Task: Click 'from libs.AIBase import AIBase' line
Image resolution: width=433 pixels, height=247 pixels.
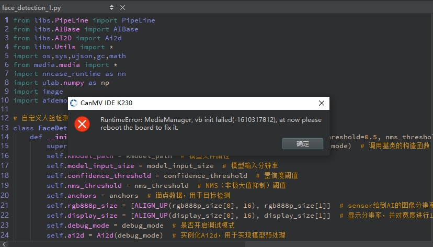Action: pyautogui.click(x=76, y=29)
